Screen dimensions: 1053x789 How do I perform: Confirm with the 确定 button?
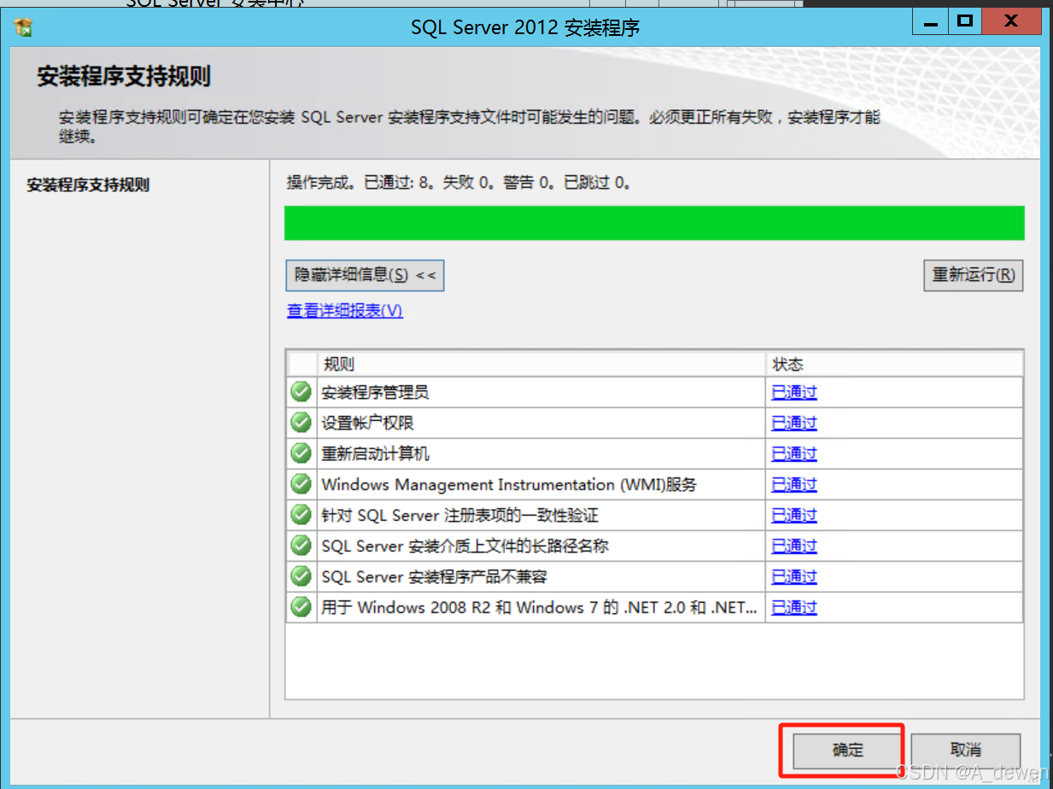pyautogui.click(x=848, y=750)
